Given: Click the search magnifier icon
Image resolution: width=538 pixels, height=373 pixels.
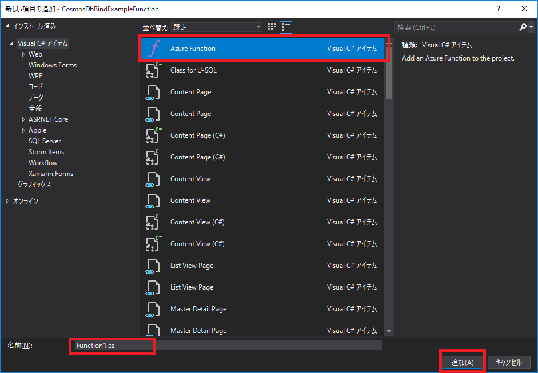Looking at the screenshot, I should pos(523,27).
